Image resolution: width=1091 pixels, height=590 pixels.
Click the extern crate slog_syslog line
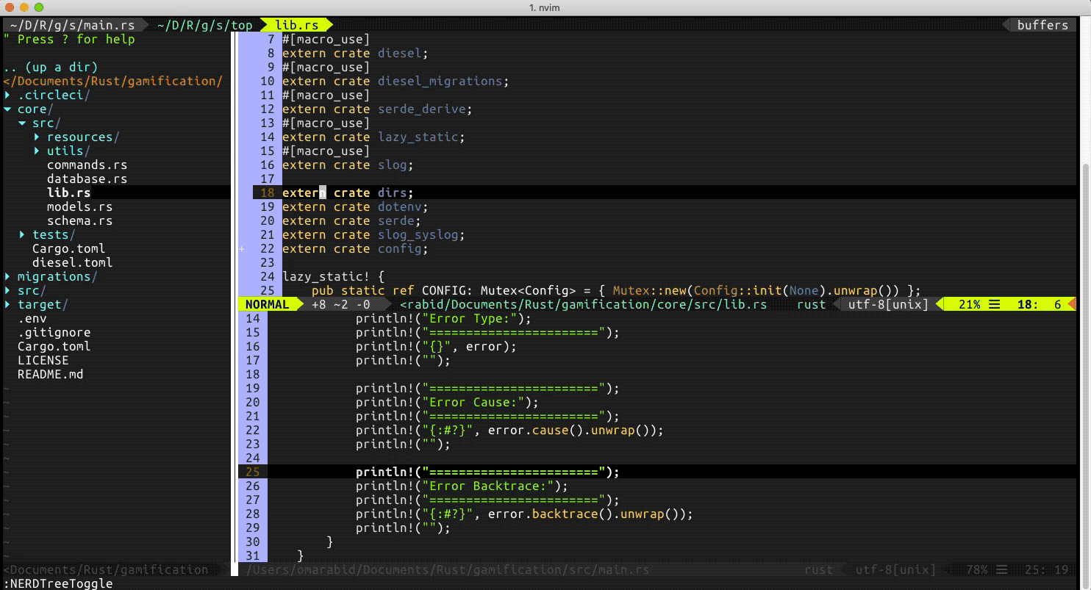pos(373,234)
